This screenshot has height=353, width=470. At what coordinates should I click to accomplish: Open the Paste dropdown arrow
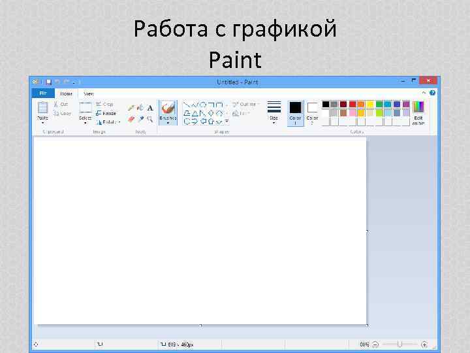click(42, 123)
